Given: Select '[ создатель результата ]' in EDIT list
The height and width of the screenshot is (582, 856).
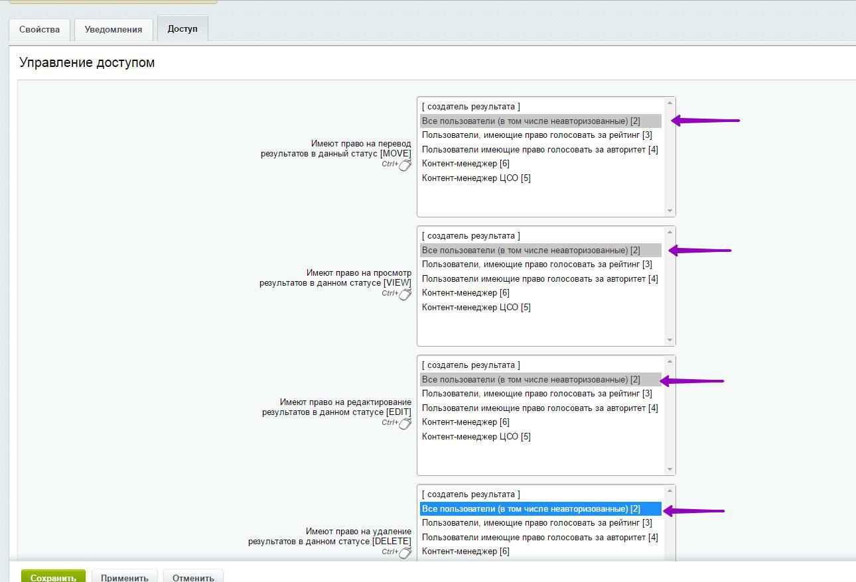Looking at the screenshot, I should (541, 365).
